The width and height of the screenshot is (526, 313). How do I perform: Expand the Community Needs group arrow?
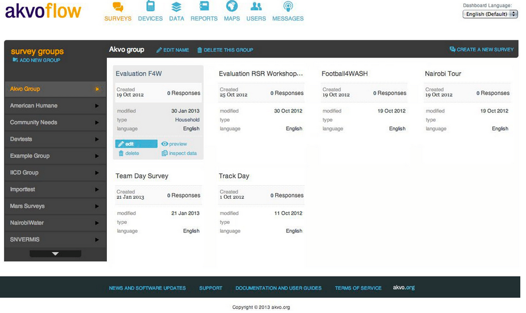[x=97, y=122]
